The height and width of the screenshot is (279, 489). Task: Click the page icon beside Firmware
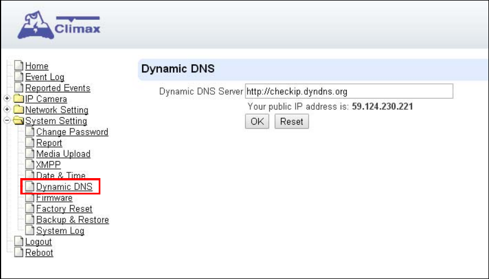30,197
